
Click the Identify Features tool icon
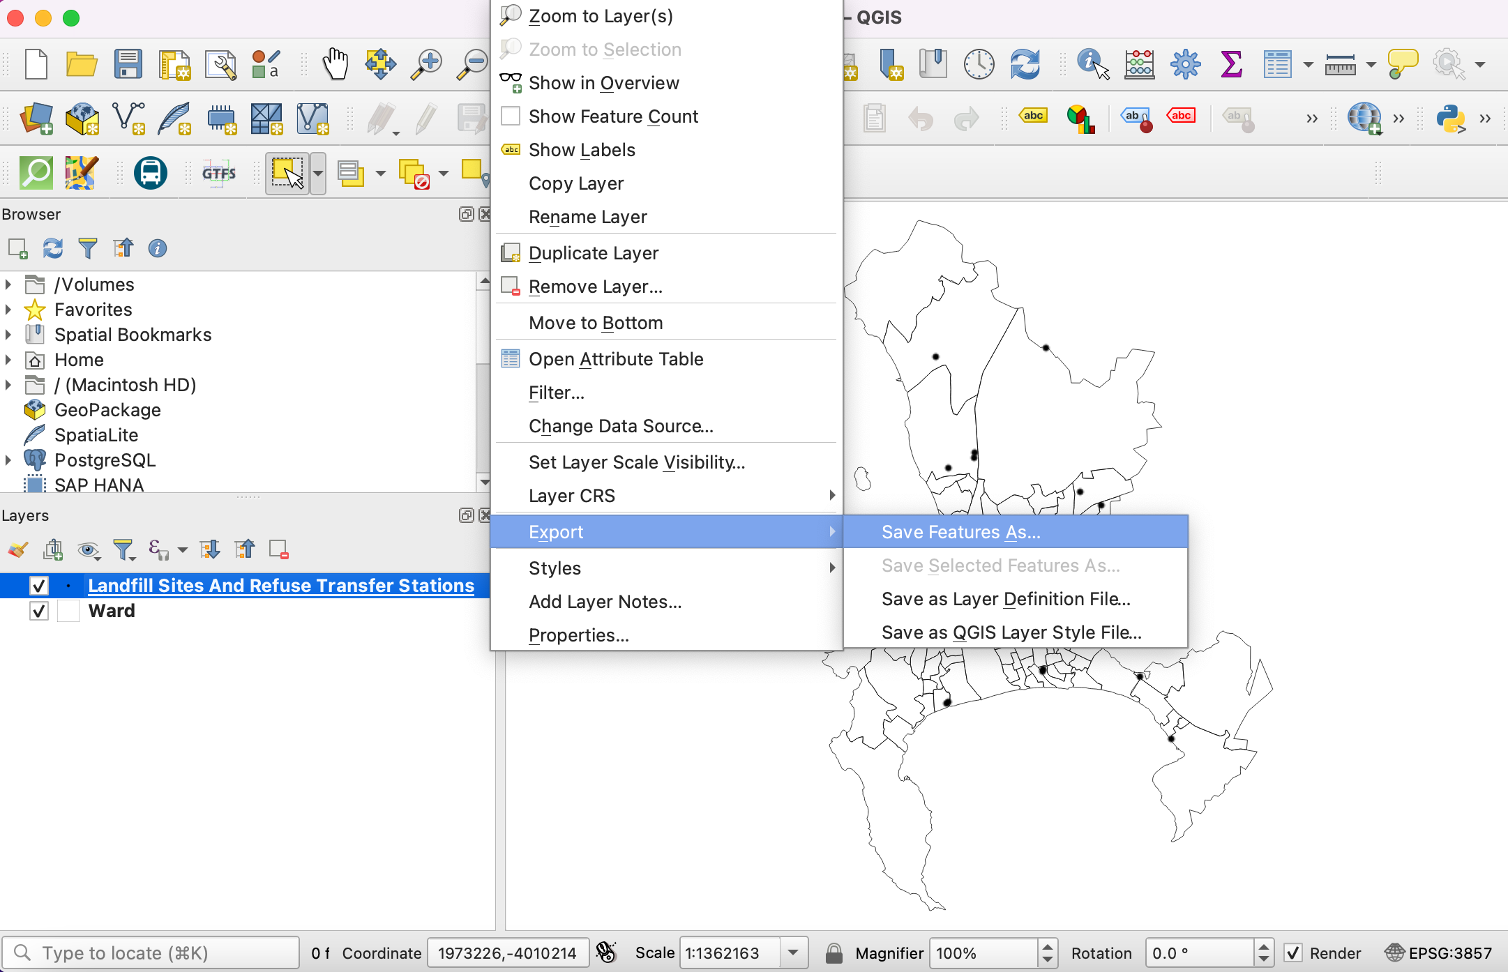coord(1094,63)
